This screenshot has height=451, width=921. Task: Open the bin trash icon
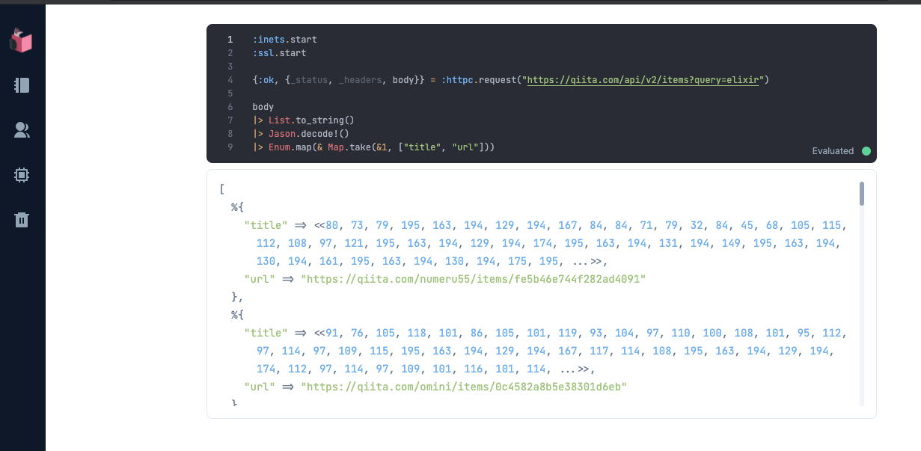[22, 219]
